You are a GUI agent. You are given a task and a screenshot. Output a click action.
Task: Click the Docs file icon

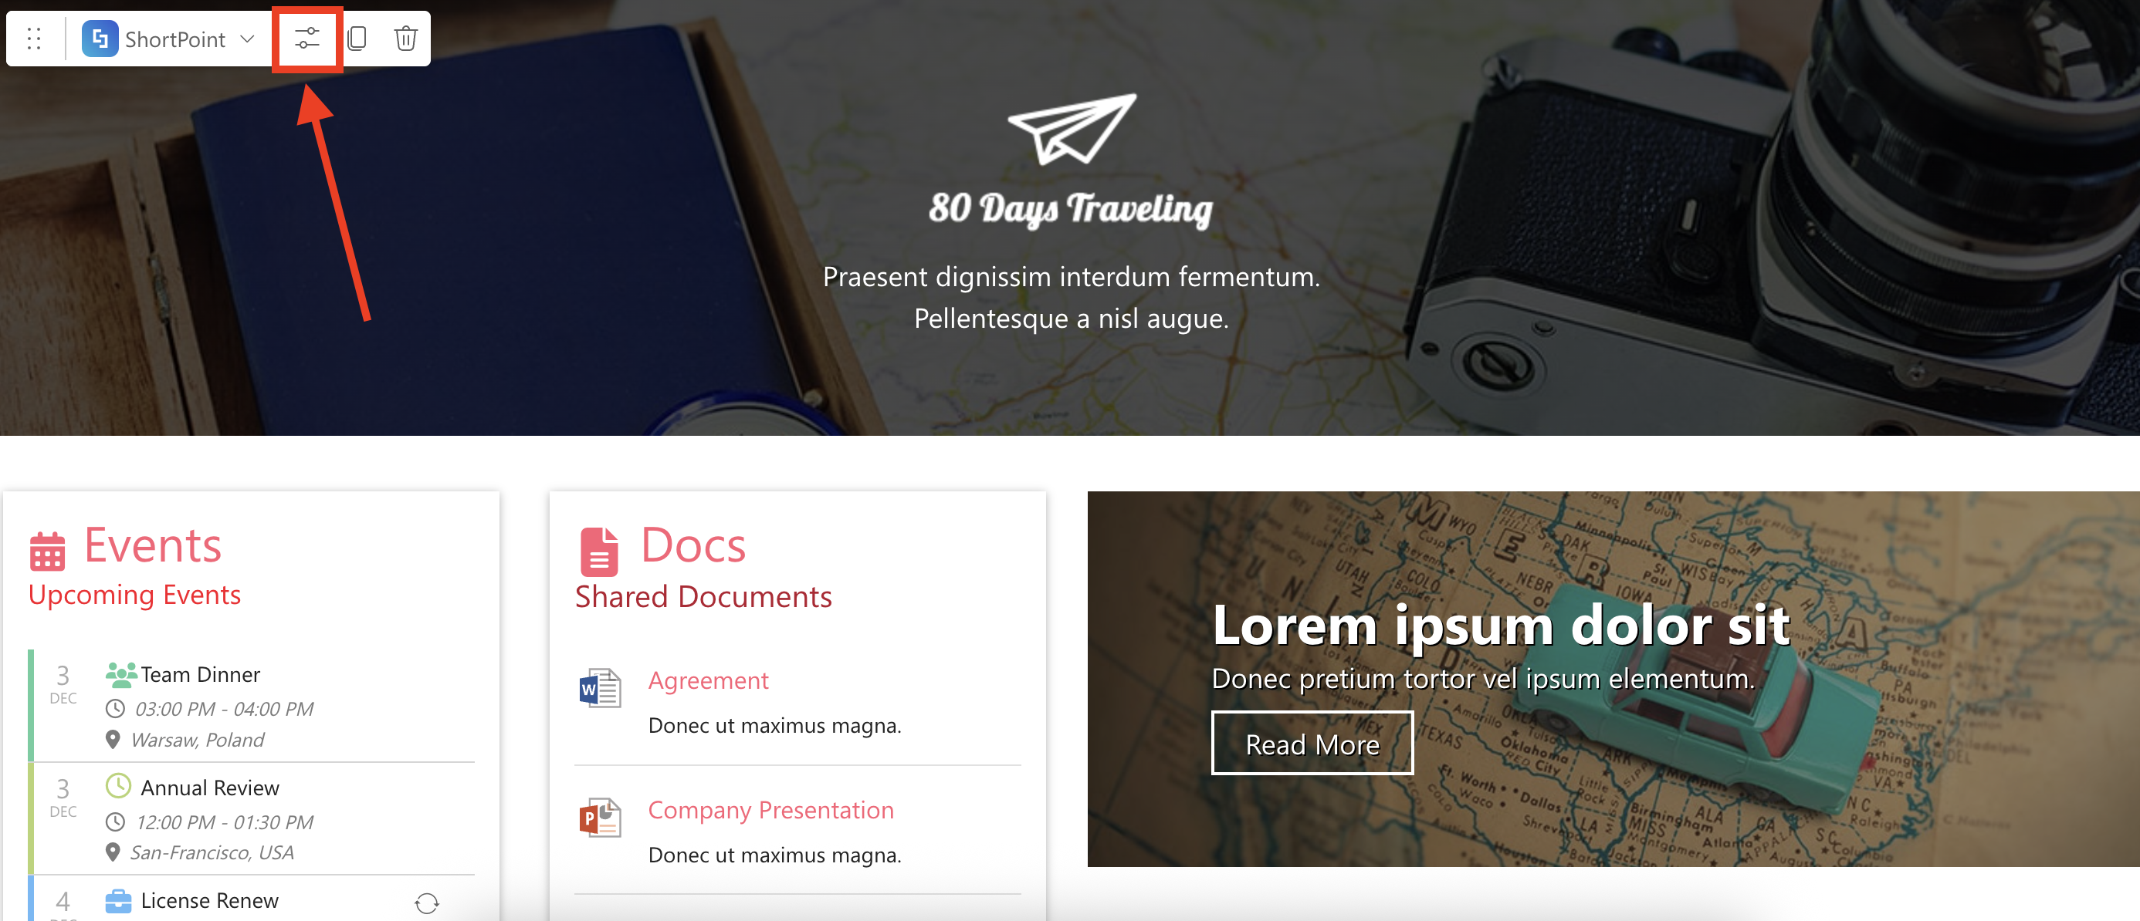point(599,552)
